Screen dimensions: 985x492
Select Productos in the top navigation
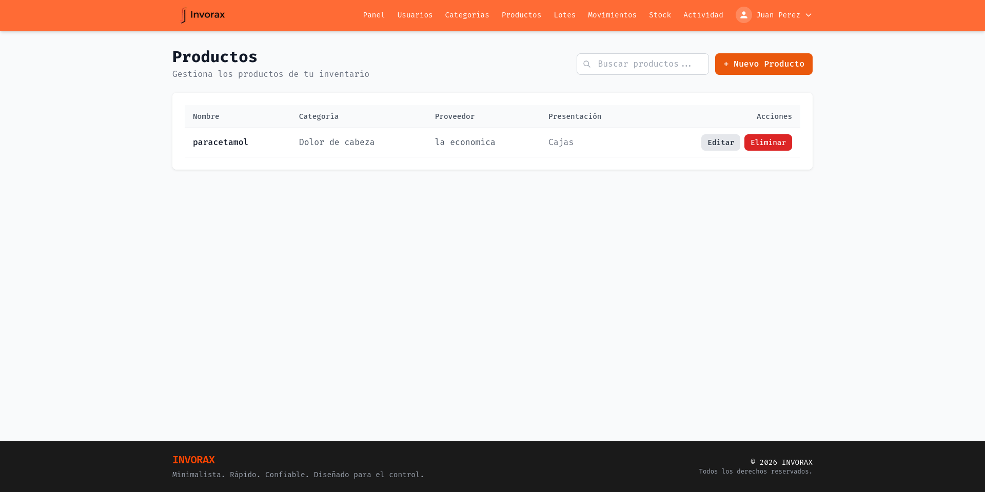521,15
